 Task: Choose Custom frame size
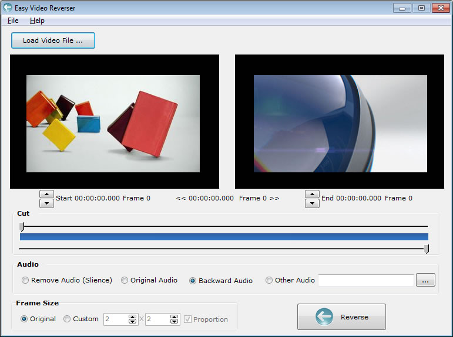click(x=81, y=319)
